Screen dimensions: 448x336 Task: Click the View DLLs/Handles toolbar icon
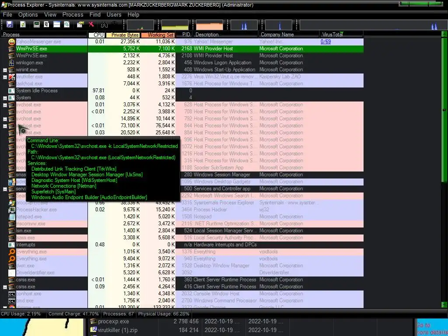point(67,24)
